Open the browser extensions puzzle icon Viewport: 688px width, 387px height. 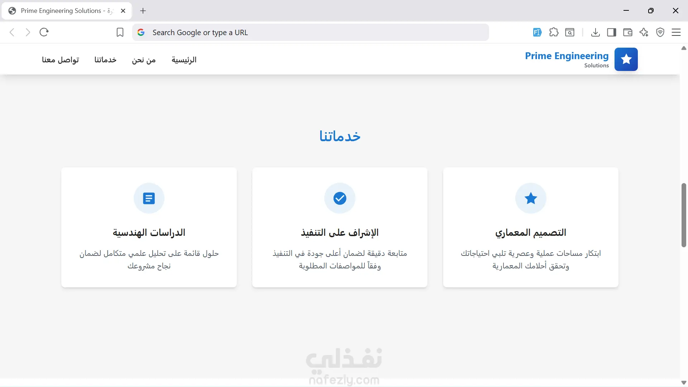tap(554, 33)
